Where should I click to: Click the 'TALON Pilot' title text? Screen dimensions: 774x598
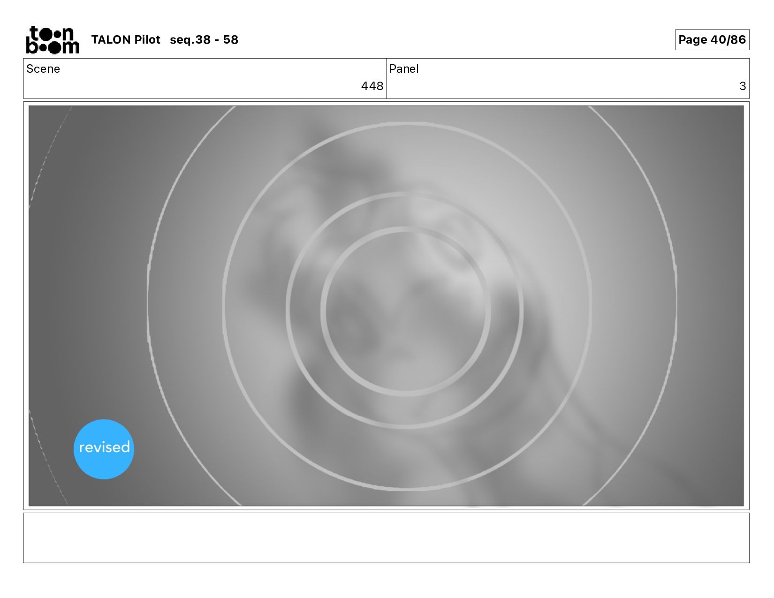click(126, 40)
